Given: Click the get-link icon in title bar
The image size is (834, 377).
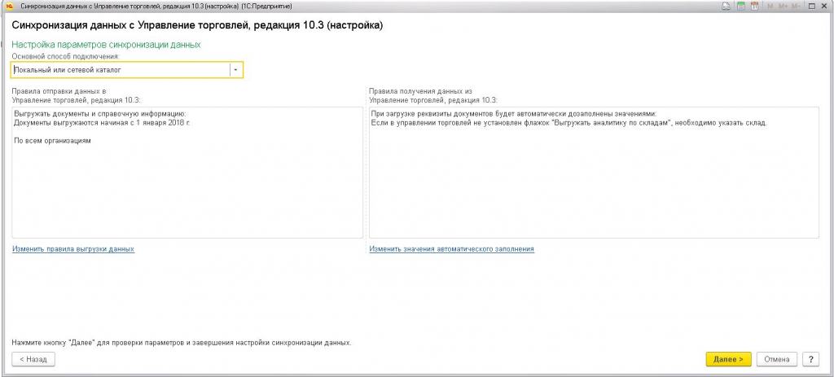Looking at the screenshot, I should point(726,7).
